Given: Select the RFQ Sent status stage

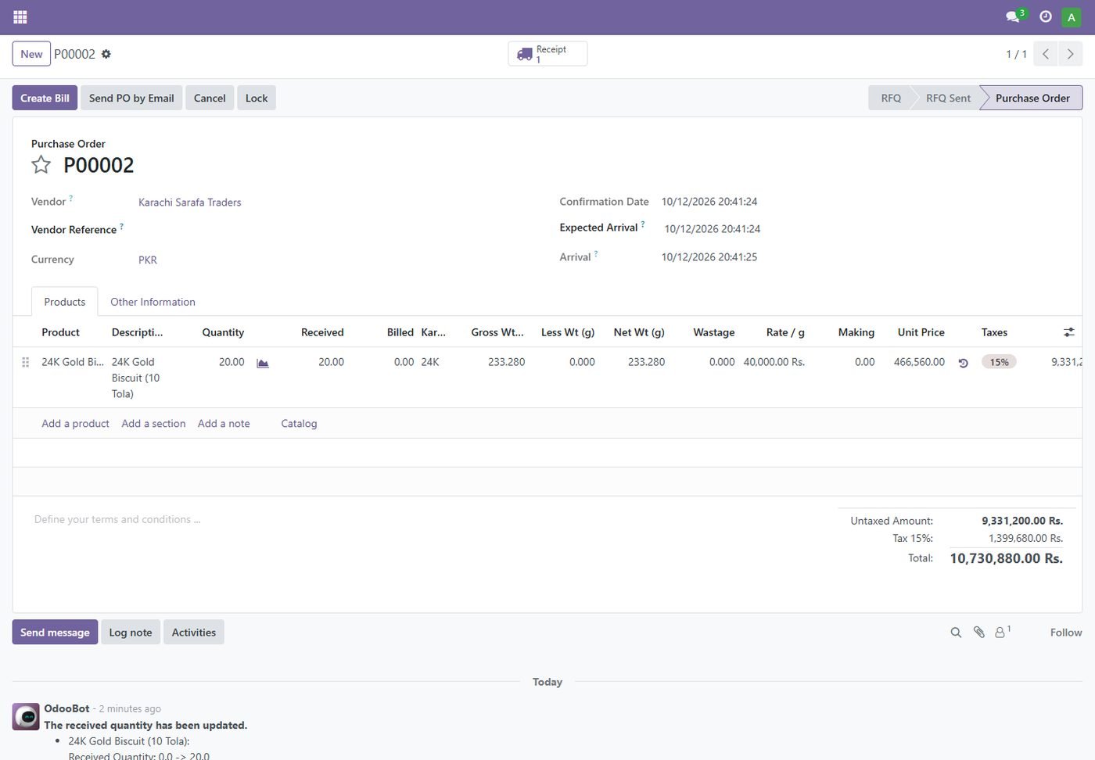Looking at the screenshot, I should point(948,98).
